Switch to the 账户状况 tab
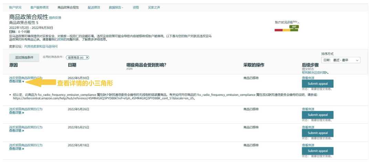372x166 pixels. tap(15, 7)
